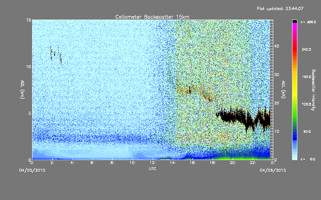Viewport: 321px width, 200px height.
Task: Select the "4:" hour tick label
Action: point(72,163)
